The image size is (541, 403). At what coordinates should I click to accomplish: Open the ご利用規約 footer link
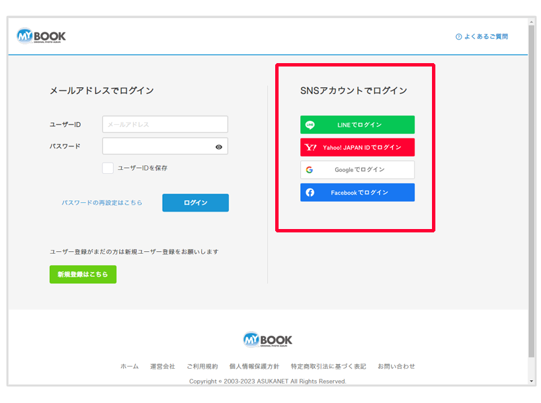tap(202, 367)
